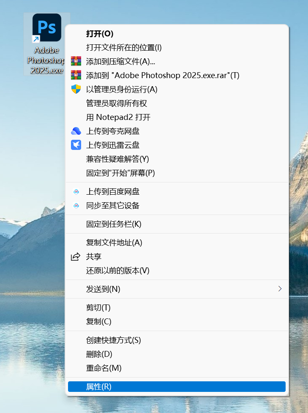Open 属性(R) highlighted entry
This screenshot has height=413, width=308.
tap(177, 387)
